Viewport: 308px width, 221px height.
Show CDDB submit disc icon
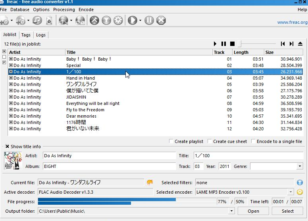[80, 20]
